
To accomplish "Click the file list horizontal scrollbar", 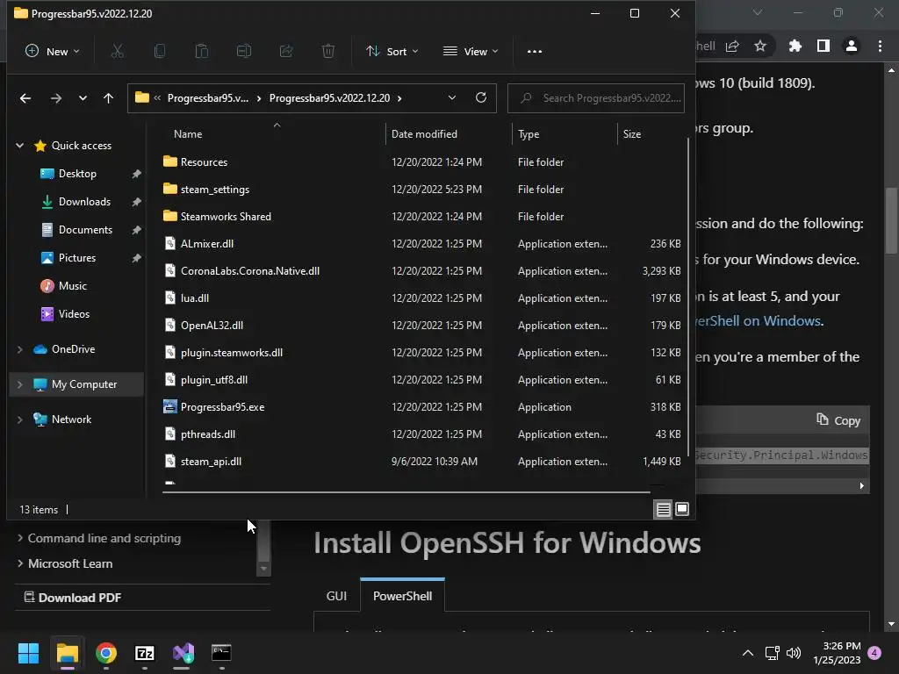I will (x=406, y=491).
